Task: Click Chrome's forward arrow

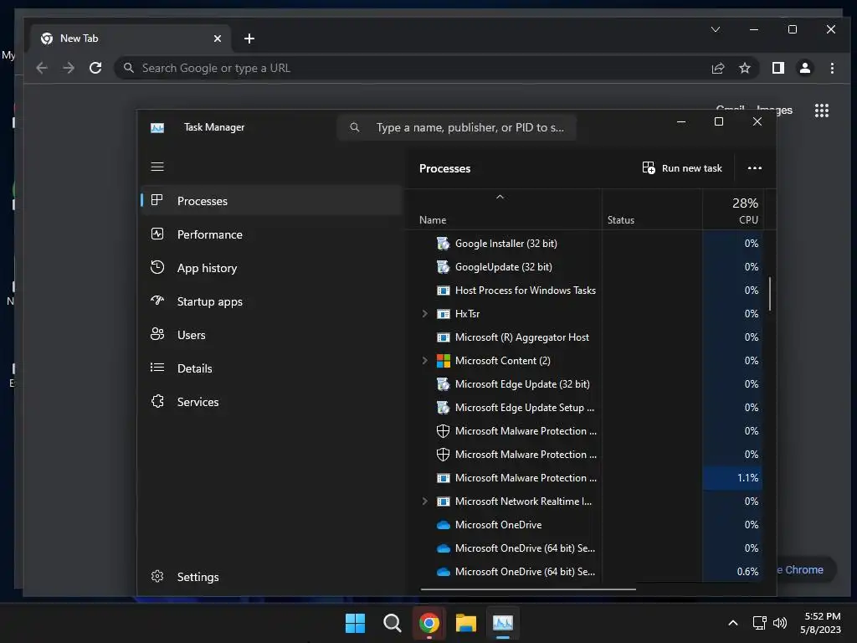Action: tap(69, 68)
